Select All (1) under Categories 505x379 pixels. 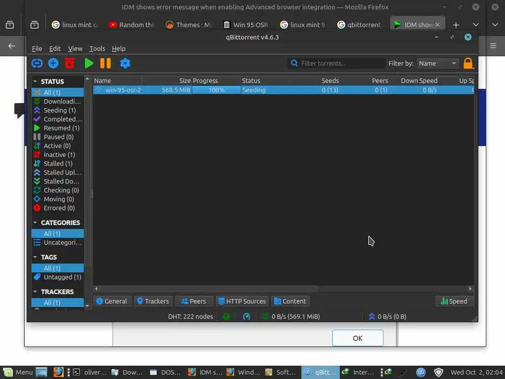point(58,233)
